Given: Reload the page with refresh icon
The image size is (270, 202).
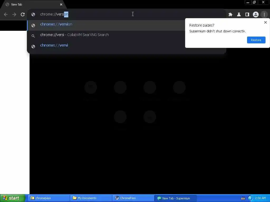Looking at the screenshot, I should [23, 14].
